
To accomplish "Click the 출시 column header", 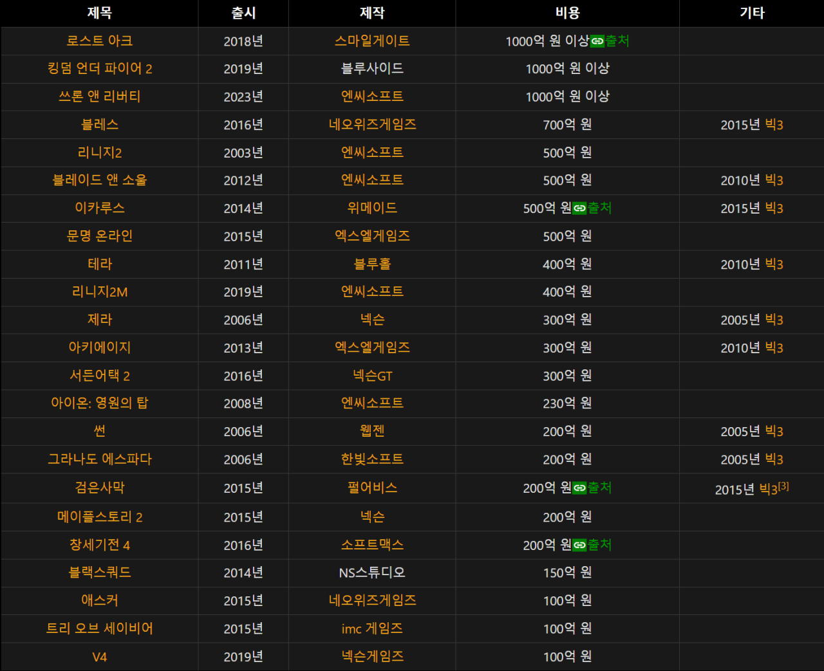I will pos(243,13).
